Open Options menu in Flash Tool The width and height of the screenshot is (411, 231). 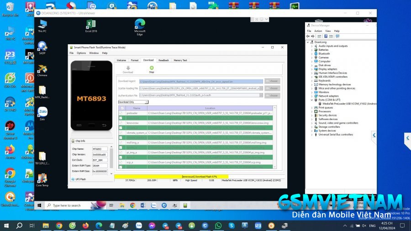pos(81,53)
